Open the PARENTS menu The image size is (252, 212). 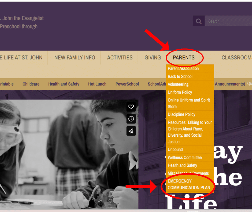[x=184, y=58]
